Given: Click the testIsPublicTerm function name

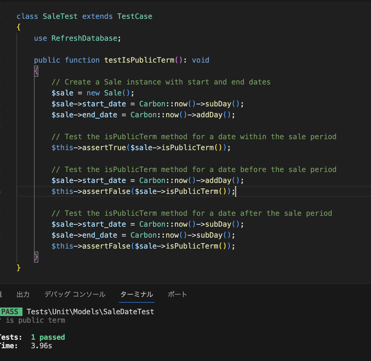Looking at the screenshot, I should (x=139, y=60).
